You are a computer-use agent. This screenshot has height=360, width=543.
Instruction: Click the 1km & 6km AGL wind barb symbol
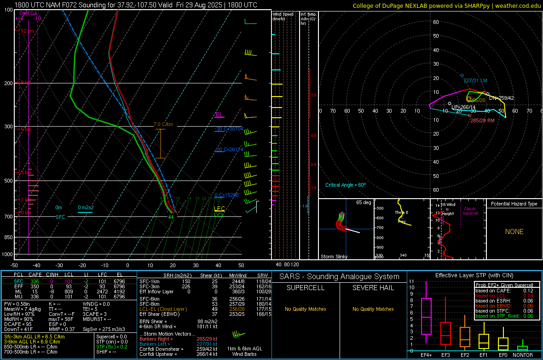point(239,335)
